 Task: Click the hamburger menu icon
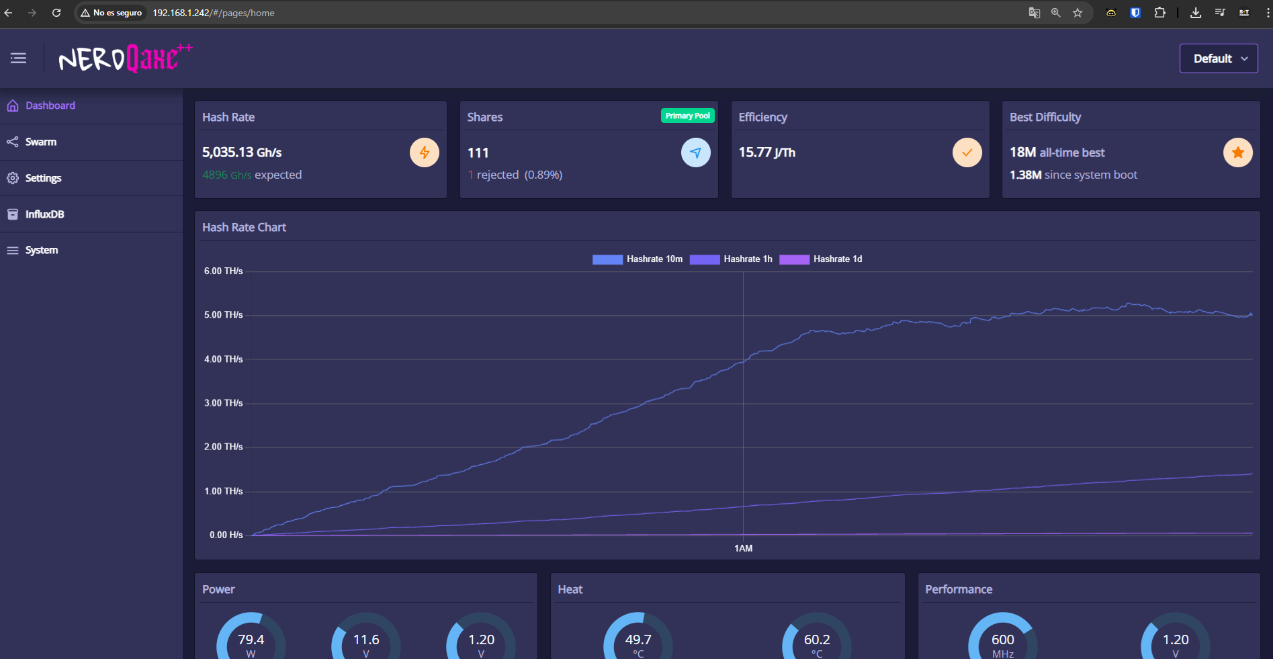coord(18,58)
